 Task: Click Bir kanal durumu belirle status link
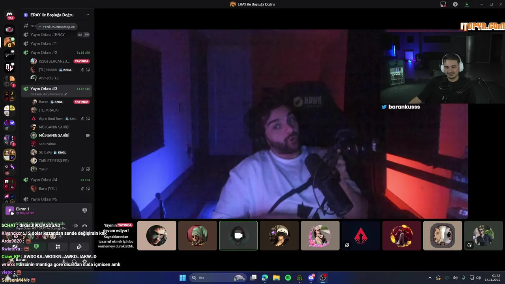pos(47,94)
